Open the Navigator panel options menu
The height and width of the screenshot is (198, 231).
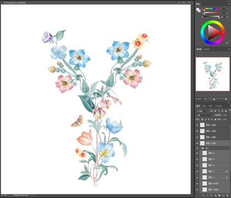click(229, 49)
